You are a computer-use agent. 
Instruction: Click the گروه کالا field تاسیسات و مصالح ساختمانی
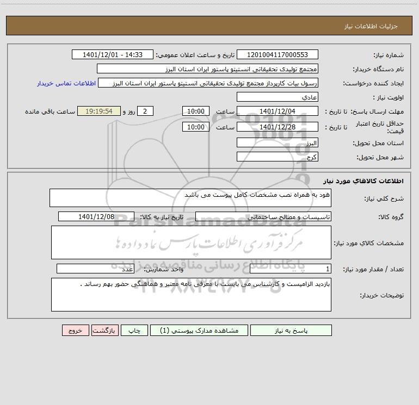(x=263, y=216)
